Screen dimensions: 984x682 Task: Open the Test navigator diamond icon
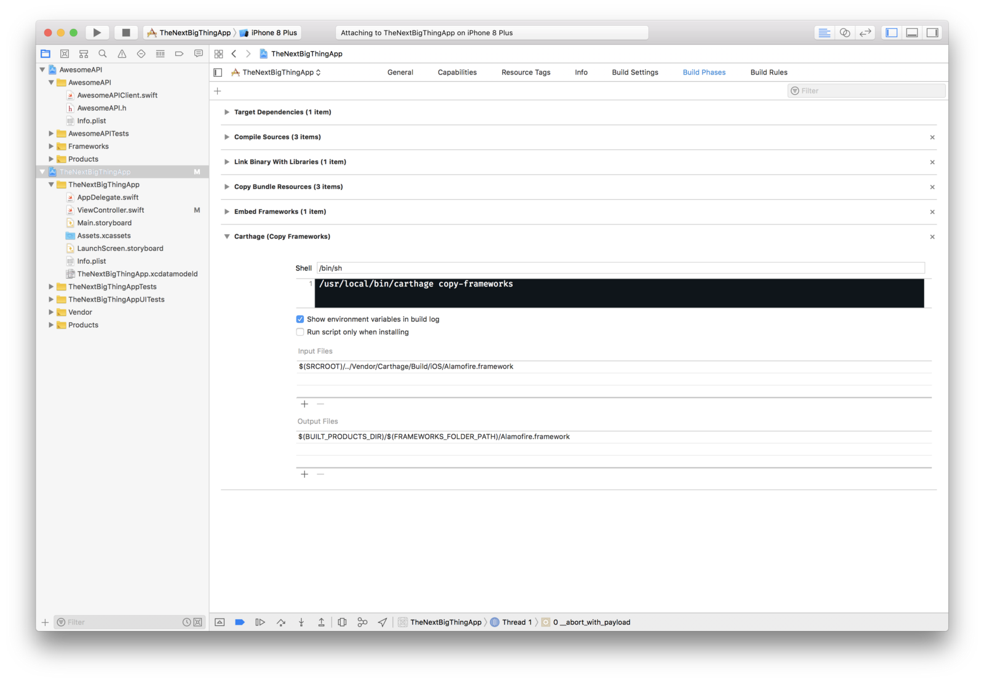tap(141, 54)
